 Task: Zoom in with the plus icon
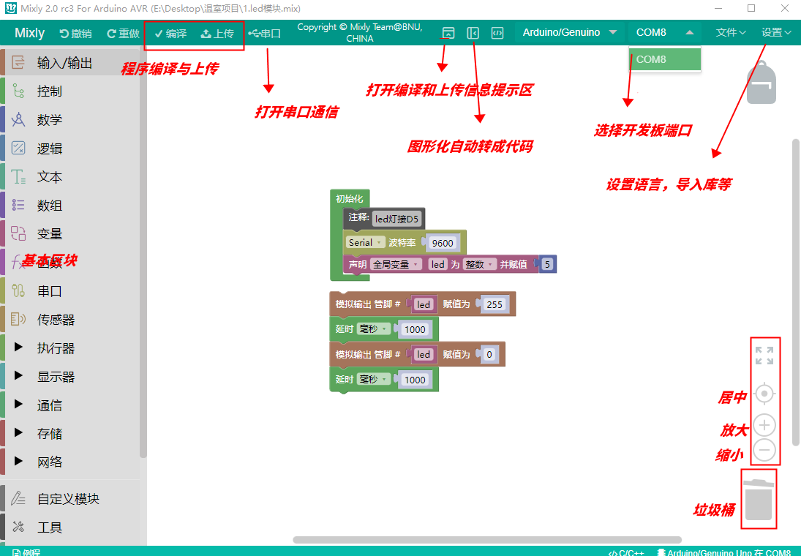pyautogui.click(x=764, y=425)
